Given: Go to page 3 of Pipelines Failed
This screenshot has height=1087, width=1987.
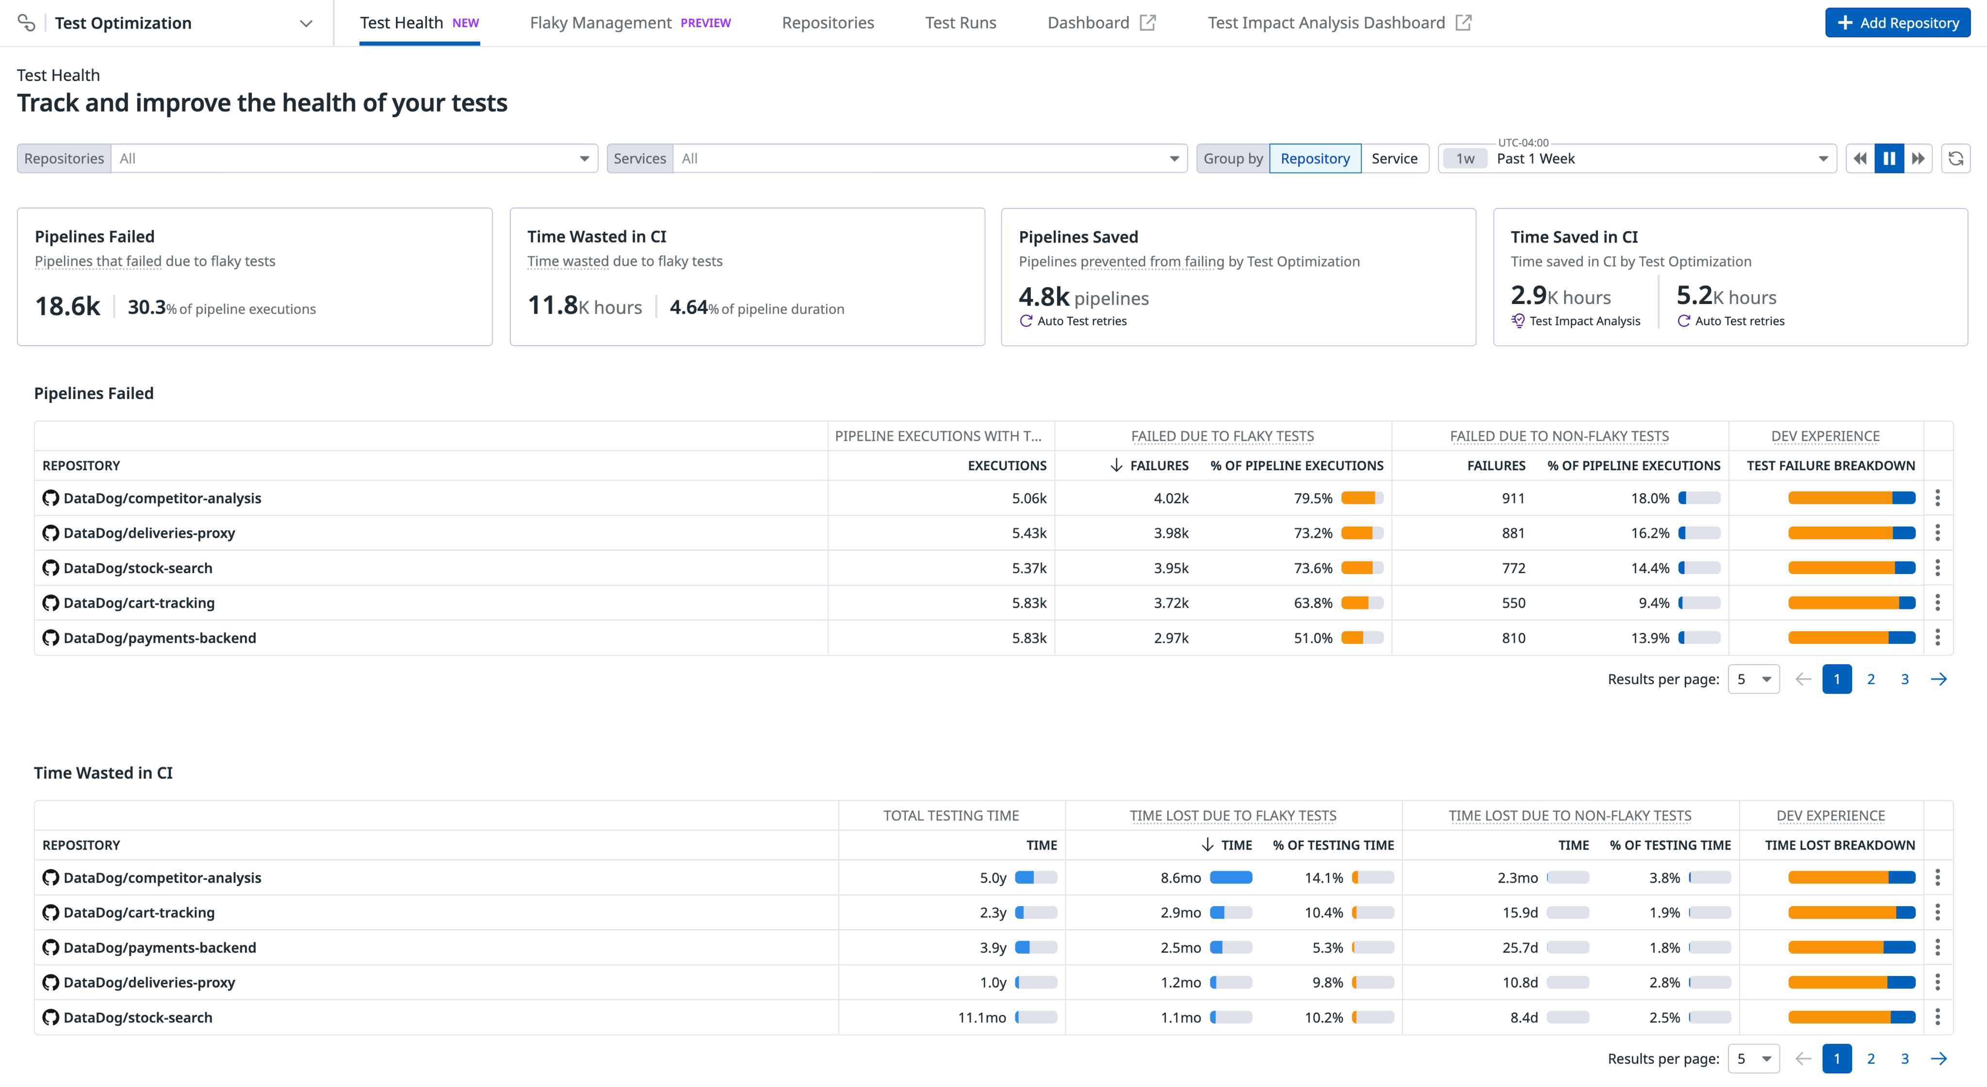Looking at the screenshot, I should [1905, 679].
